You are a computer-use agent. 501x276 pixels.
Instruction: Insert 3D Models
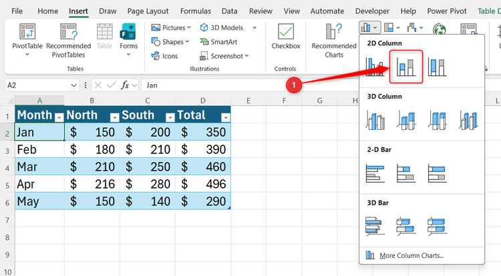coord(222,28)
